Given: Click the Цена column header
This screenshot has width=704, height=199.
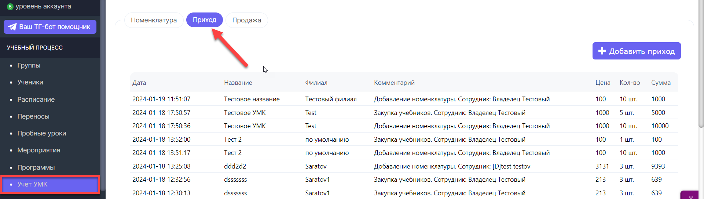Looking at the screenshot, I should point(603,83).
